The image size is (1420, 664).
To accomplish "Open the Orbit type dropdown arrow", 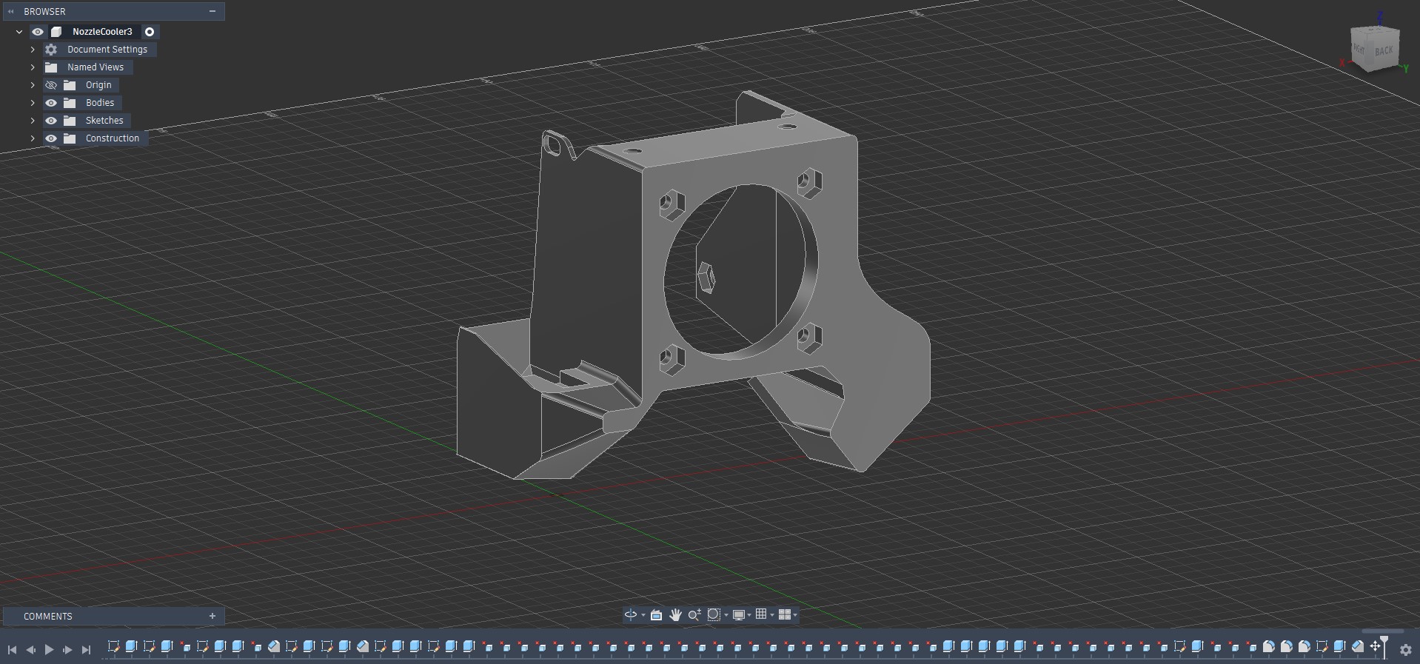I will point(643,615).
